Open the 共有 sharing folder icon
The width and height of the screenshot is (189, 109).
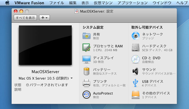point(86,36)
